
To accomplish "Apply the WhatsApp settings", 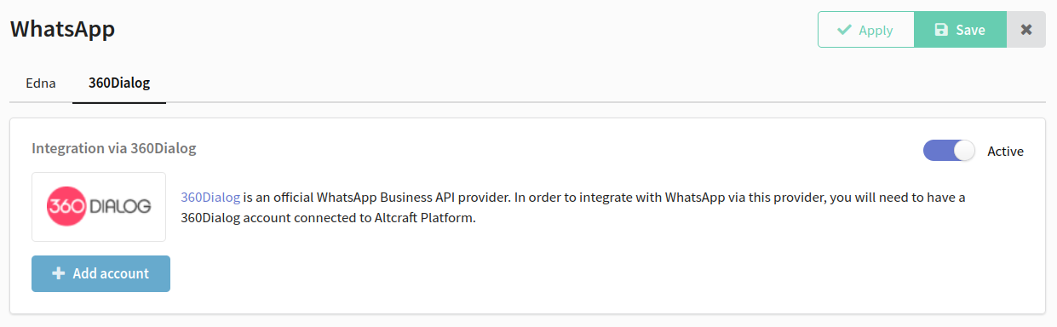I will 866,30.
